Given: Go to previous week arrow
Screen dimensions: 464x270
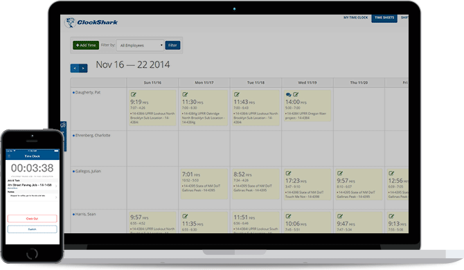Looking at the screenshot, I should click(75, 69).
